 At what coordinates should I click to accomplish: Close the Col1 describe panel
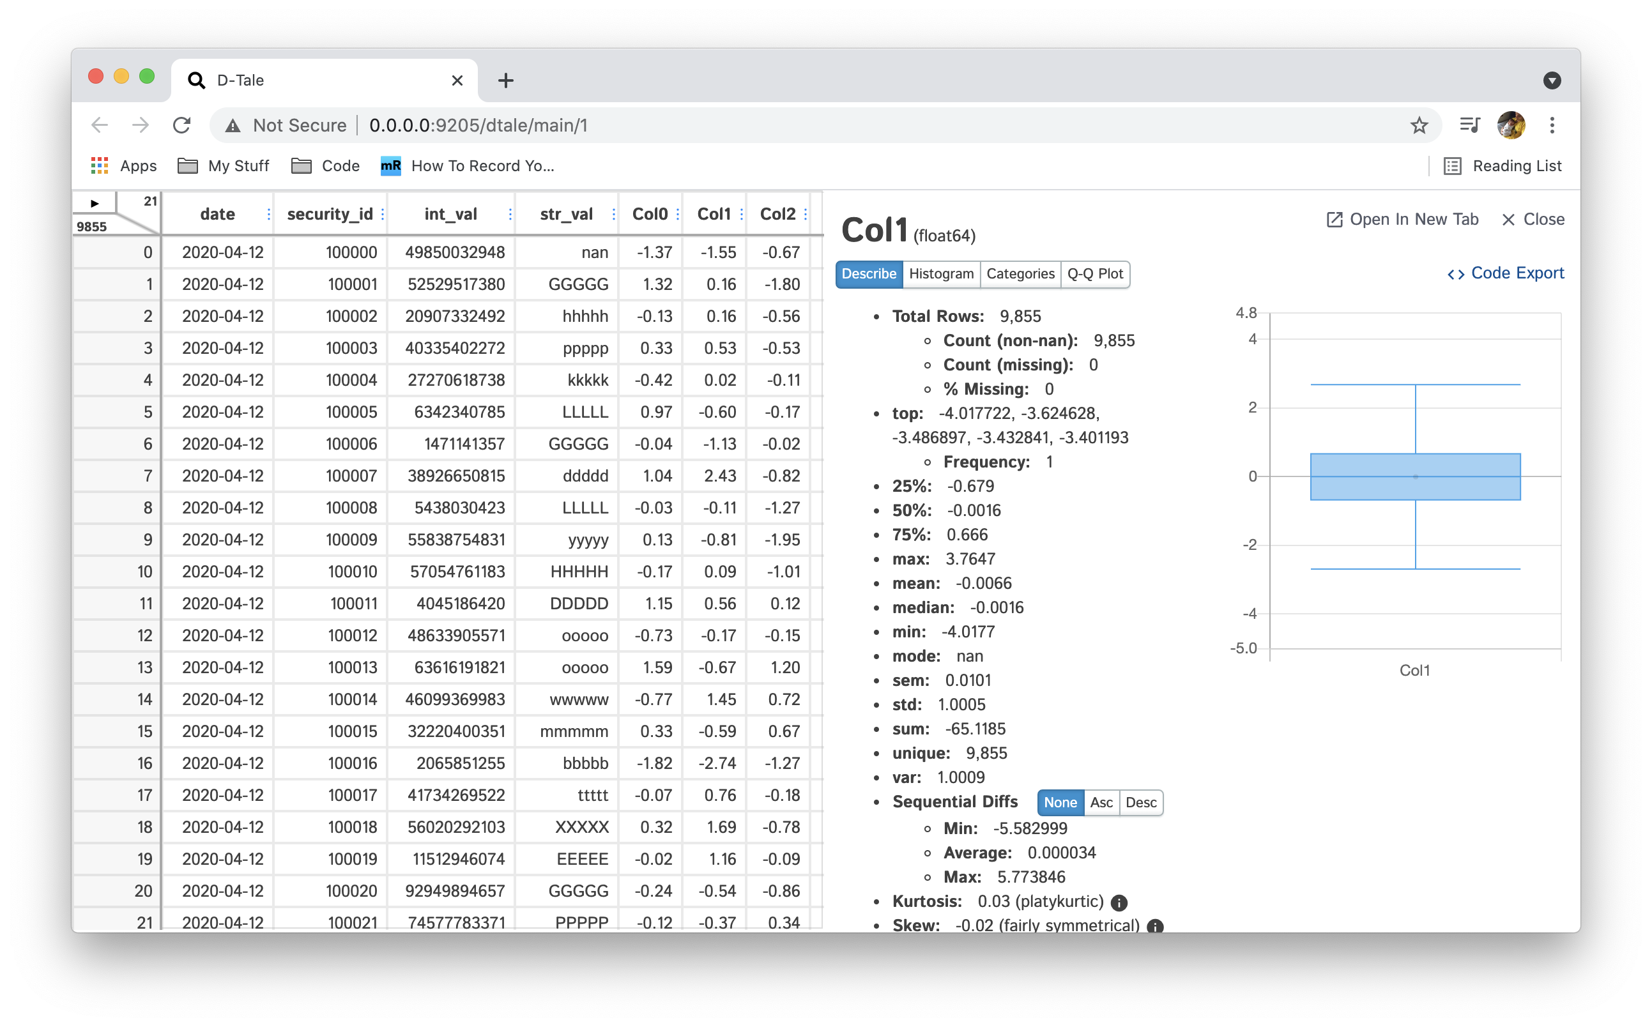[x=1533, y=220]
